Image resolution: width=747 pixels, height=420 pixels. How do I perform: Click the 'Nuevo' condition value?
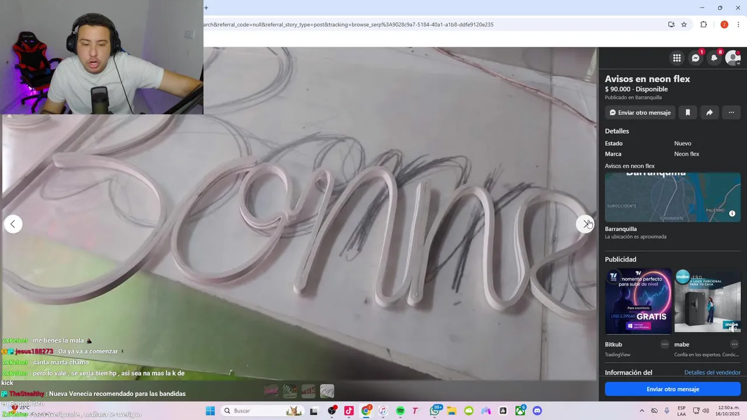682,143
